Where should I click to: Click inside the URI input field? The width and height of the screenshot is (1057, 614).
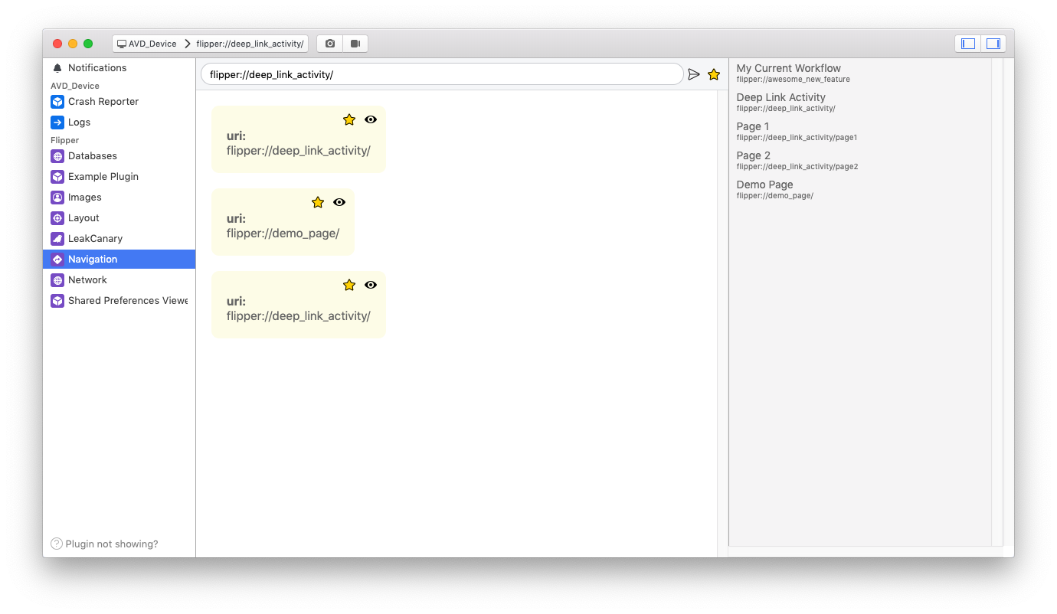point(440,74)
